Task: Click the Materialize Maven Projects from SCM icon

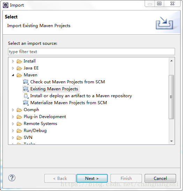Action: pos(26,103)
